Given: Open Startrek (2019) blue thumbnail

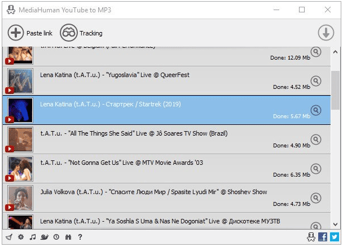Looking at the screenshot, I should point(20,110).
